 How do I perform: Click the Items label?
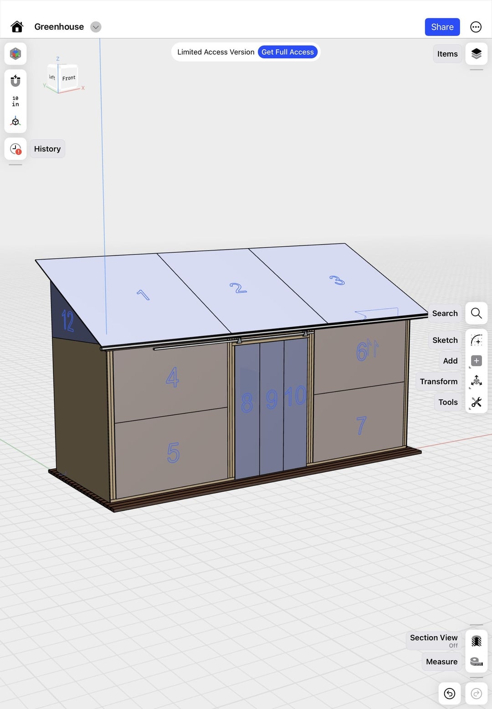[x=447, y=54]
